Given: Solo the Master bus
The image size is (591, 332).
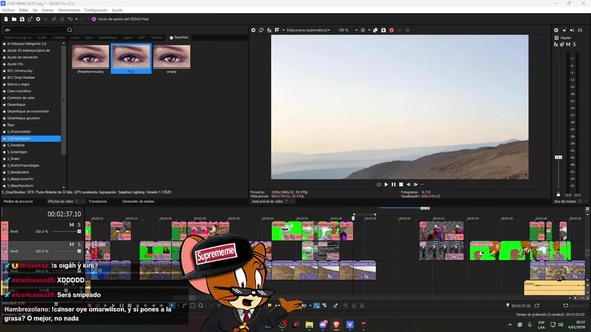Looking at the screenshot, I should click(574, 44).
